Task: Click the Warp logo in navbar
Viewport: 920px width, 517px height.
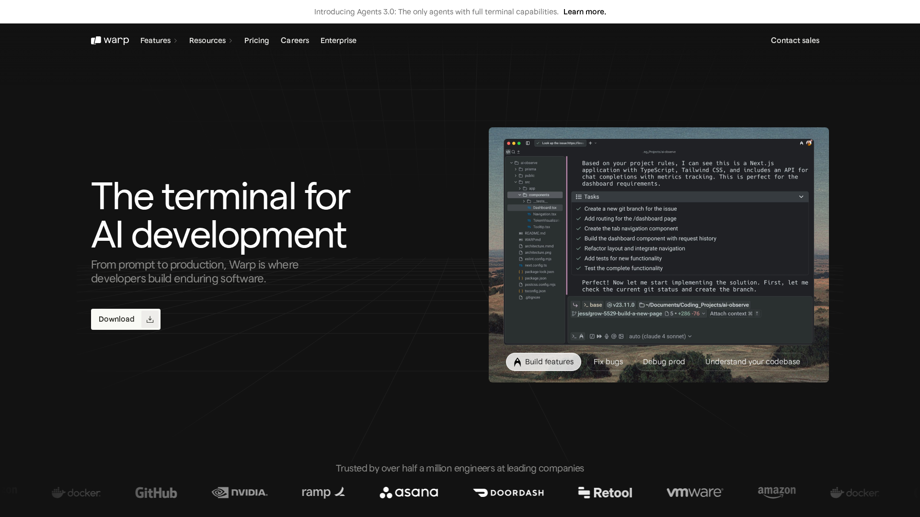Action: pyautogui.click(x=110, y=40)
